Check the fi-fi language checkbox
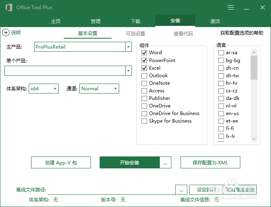This screenshot has width=271, height=207. click(x=221, y=129)
